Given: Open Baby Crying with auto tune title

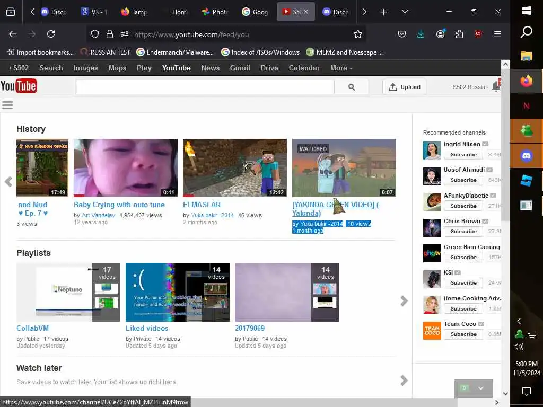Looking at the screenshot, I should pyautogui.click(x=119, y=205).
